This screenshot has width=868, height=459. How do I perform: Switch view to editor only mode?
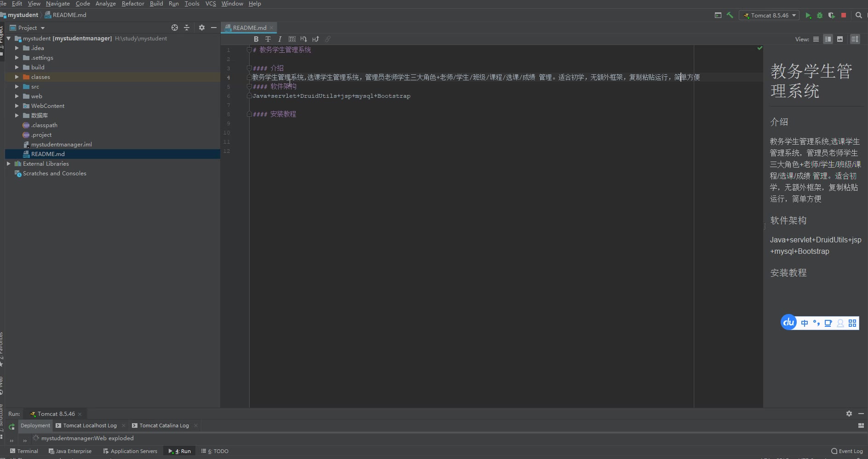(x=816, y=39)
